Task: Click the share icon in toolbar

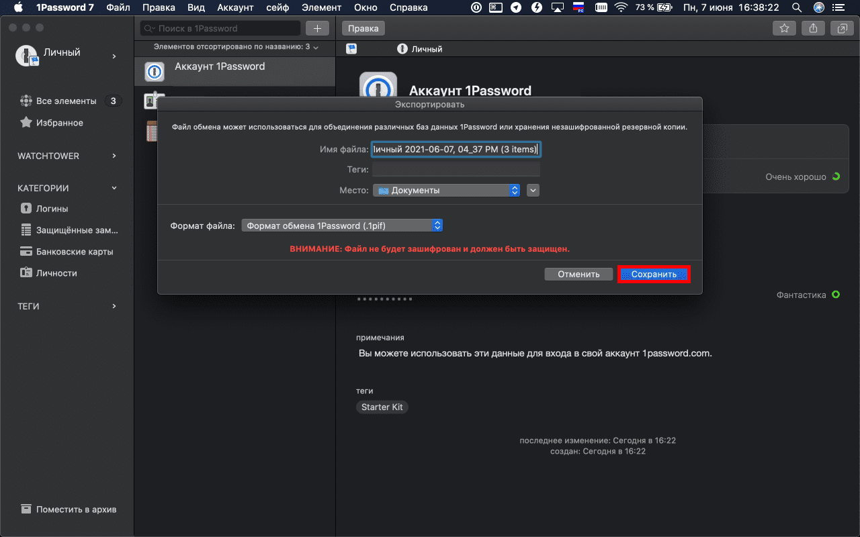Action: (813, 28)
